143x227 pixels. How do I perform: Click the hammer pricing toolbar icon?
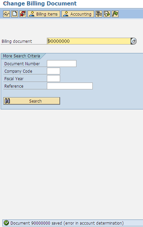coord(99,14)
